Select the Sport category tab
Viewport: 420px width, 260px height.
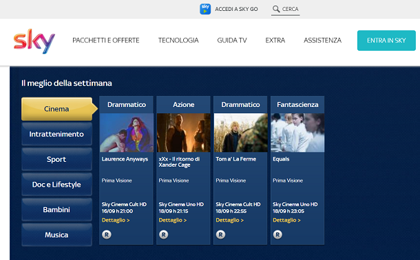[x=56, y=159]
